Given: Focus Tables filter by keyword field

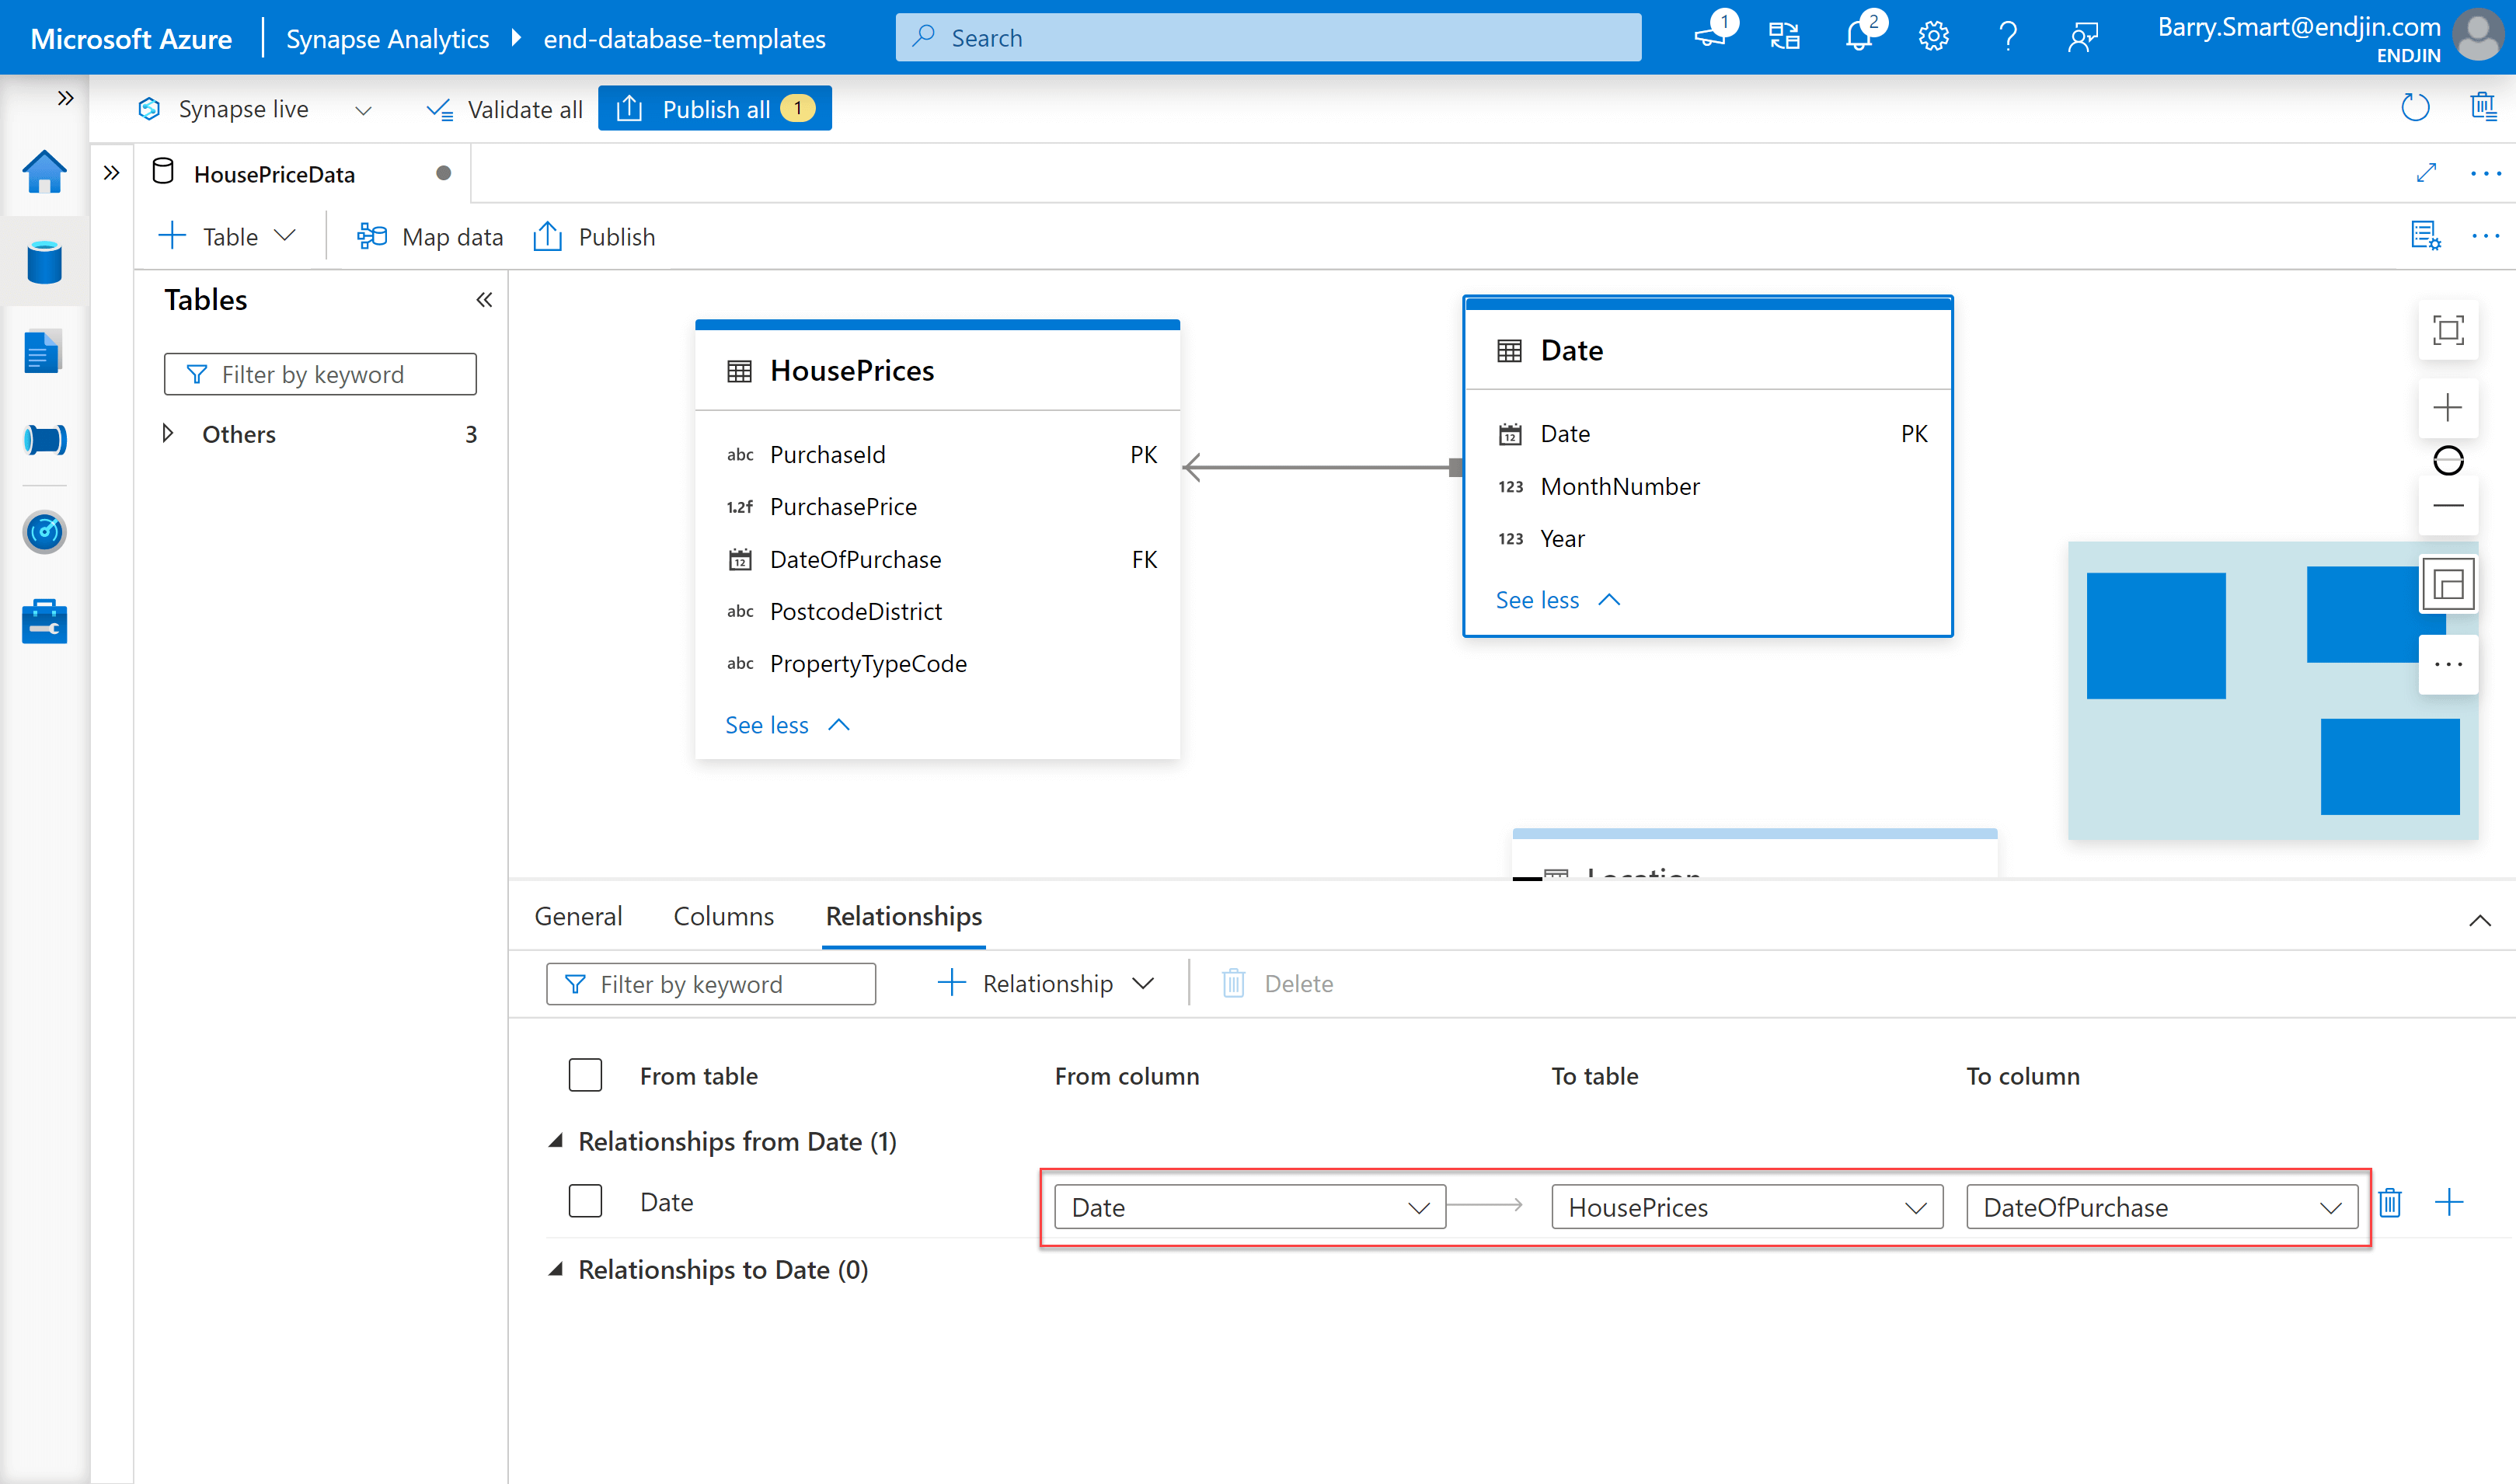Looking at the screenshot, I should (320, 374).
